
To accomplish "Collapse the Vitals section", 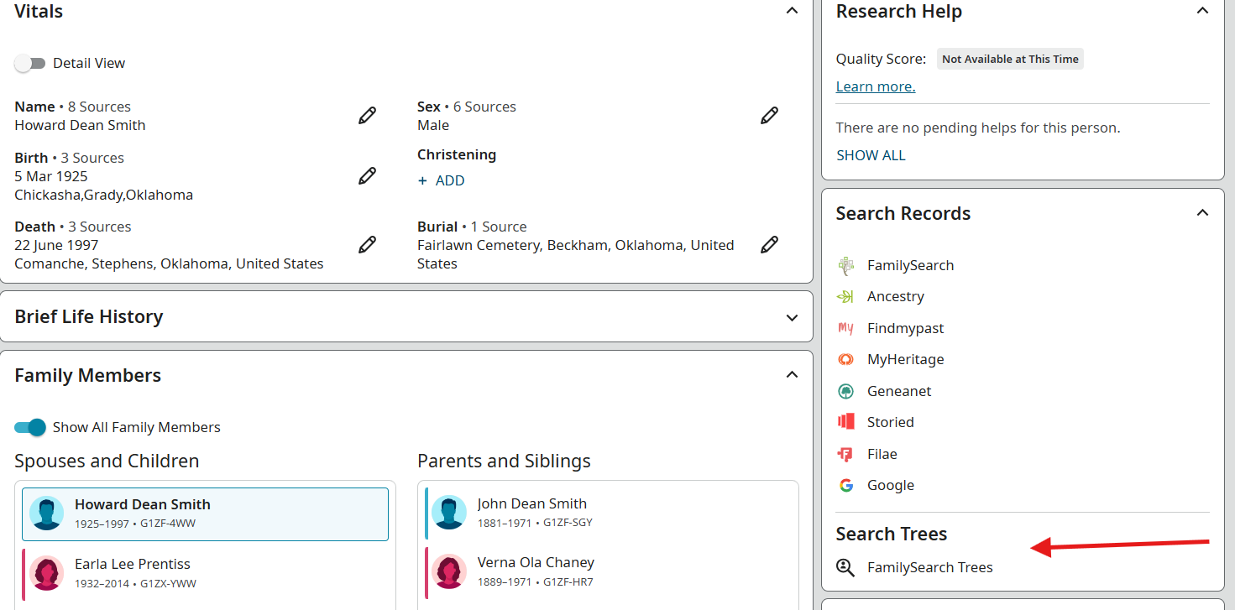I will coord(792,11).
